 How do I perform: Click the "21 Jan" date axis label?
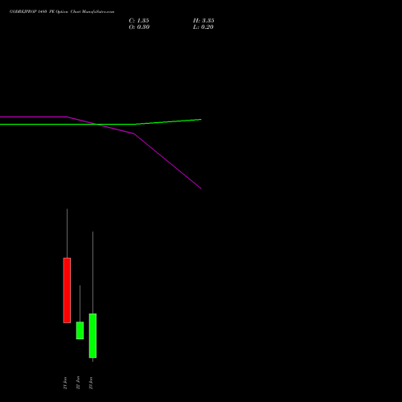(x=65, y=383)
